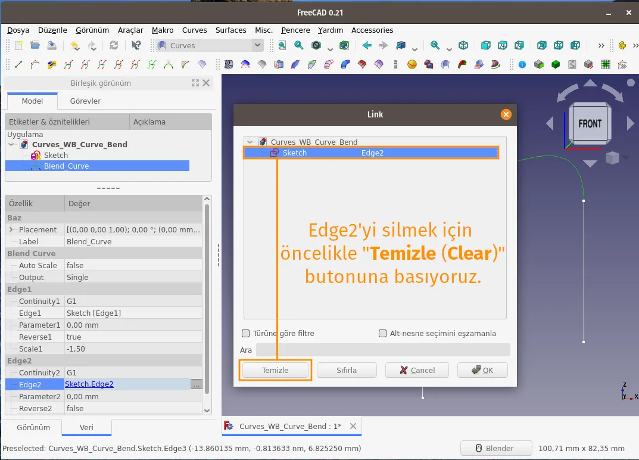Activate the What's This help cursor icon
This screenshot has width=639, height=460.
point(136,45)
